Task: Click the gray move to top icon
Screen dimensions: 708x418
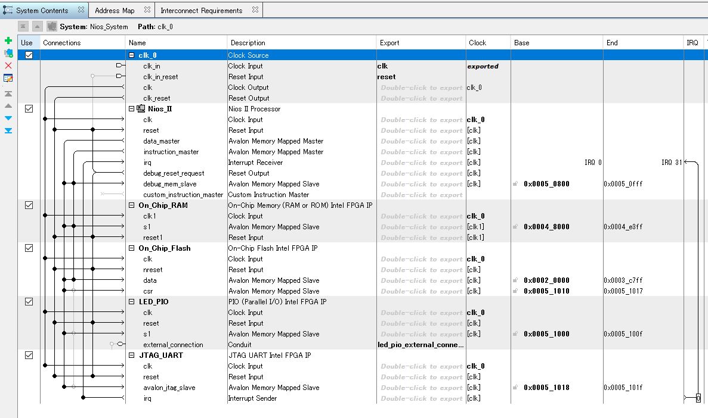Action: click(8, 94)
